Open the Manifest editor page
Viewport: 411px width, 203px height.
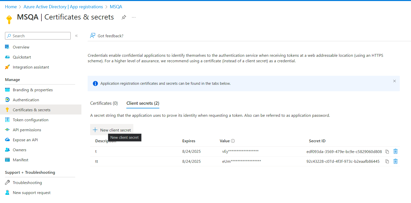[20, 160]
